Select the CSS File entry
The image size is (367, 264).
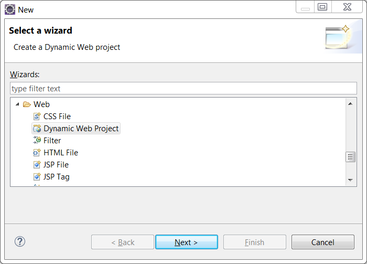click(57, 117)
